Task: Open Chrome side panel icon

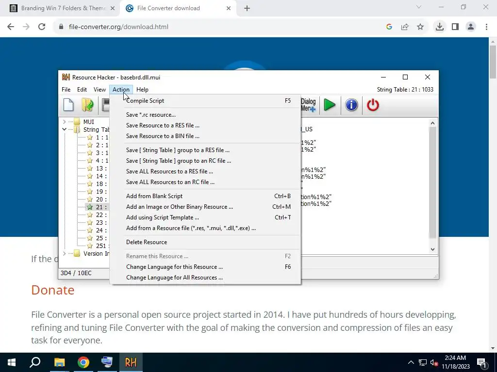Action: point(455,27)
